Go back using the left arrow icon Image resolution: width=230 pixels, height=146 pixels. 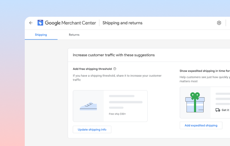pos(31,23)
